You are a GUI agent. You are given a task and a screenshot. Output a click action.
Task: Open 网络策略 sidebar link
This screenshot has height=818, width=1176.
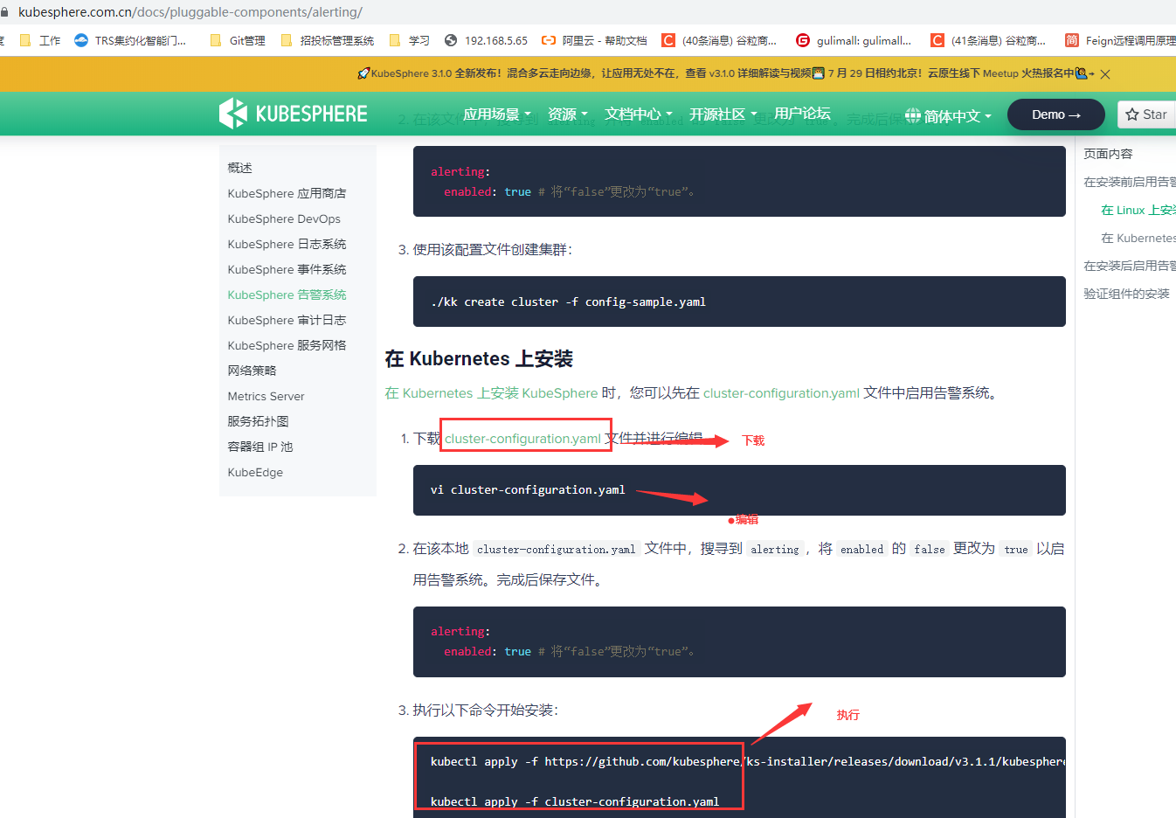[x=252, y=371]
